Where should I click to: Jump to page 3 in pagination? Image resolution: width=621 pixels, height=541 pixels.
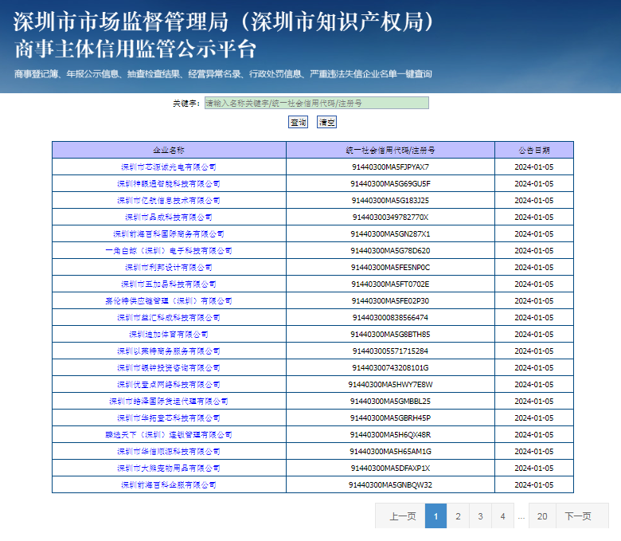[480, 516]
